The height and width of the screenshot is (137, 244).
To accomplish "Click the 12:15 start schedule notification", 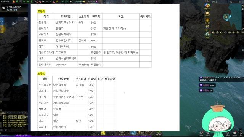I will pyautogui.click(x=14, y=8).
